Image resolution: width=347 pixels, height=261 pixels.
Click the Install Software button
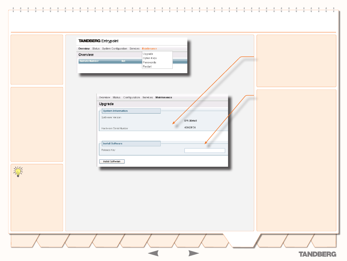[x=112, y=162]
